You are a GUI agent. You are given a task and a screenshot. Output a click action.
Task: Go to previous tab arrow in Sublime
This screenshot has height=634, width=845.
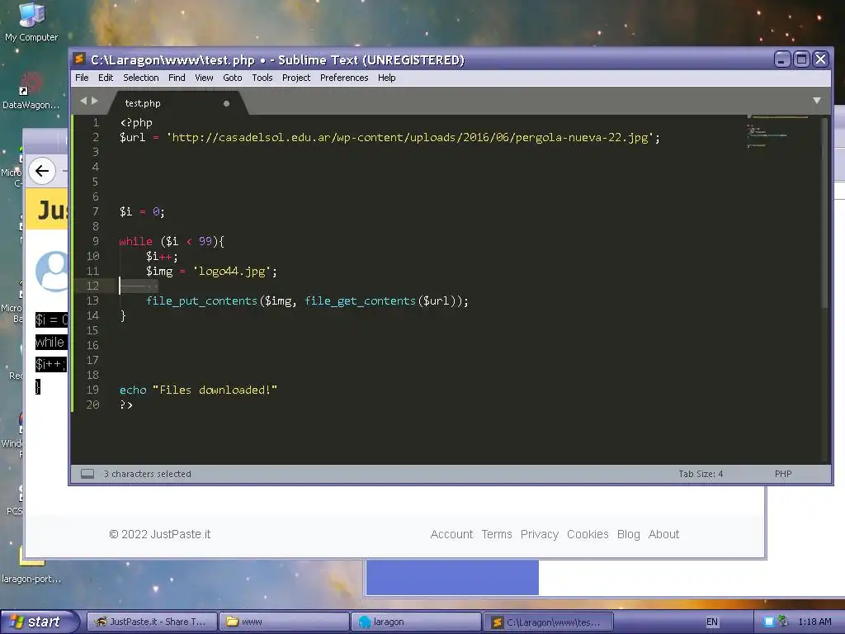click(83, 101)
